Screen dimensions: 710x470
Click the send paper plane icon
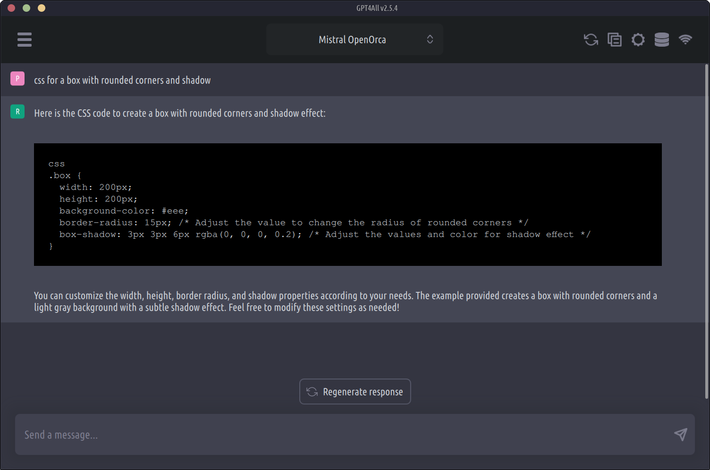pos(681,434)
